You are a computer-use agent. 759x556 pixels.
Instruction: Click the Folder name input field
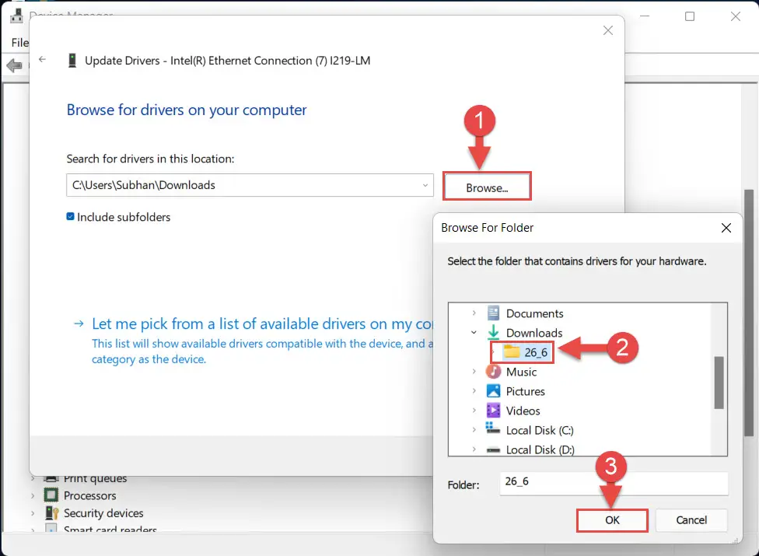point(614,484)
